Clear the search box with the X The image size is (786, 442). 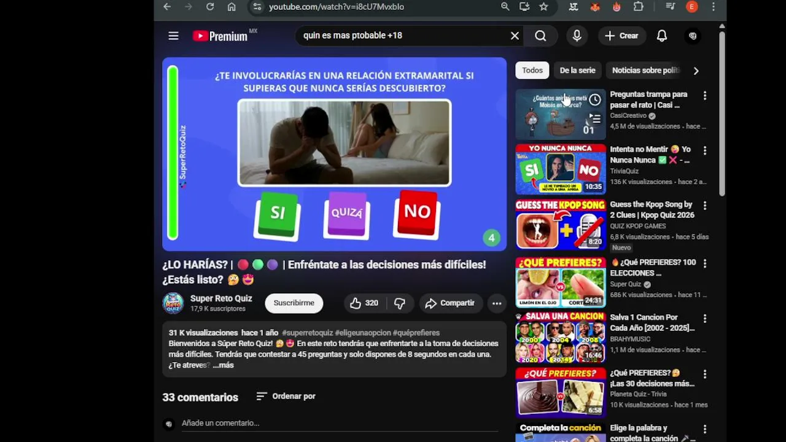(x=515, y=36)
